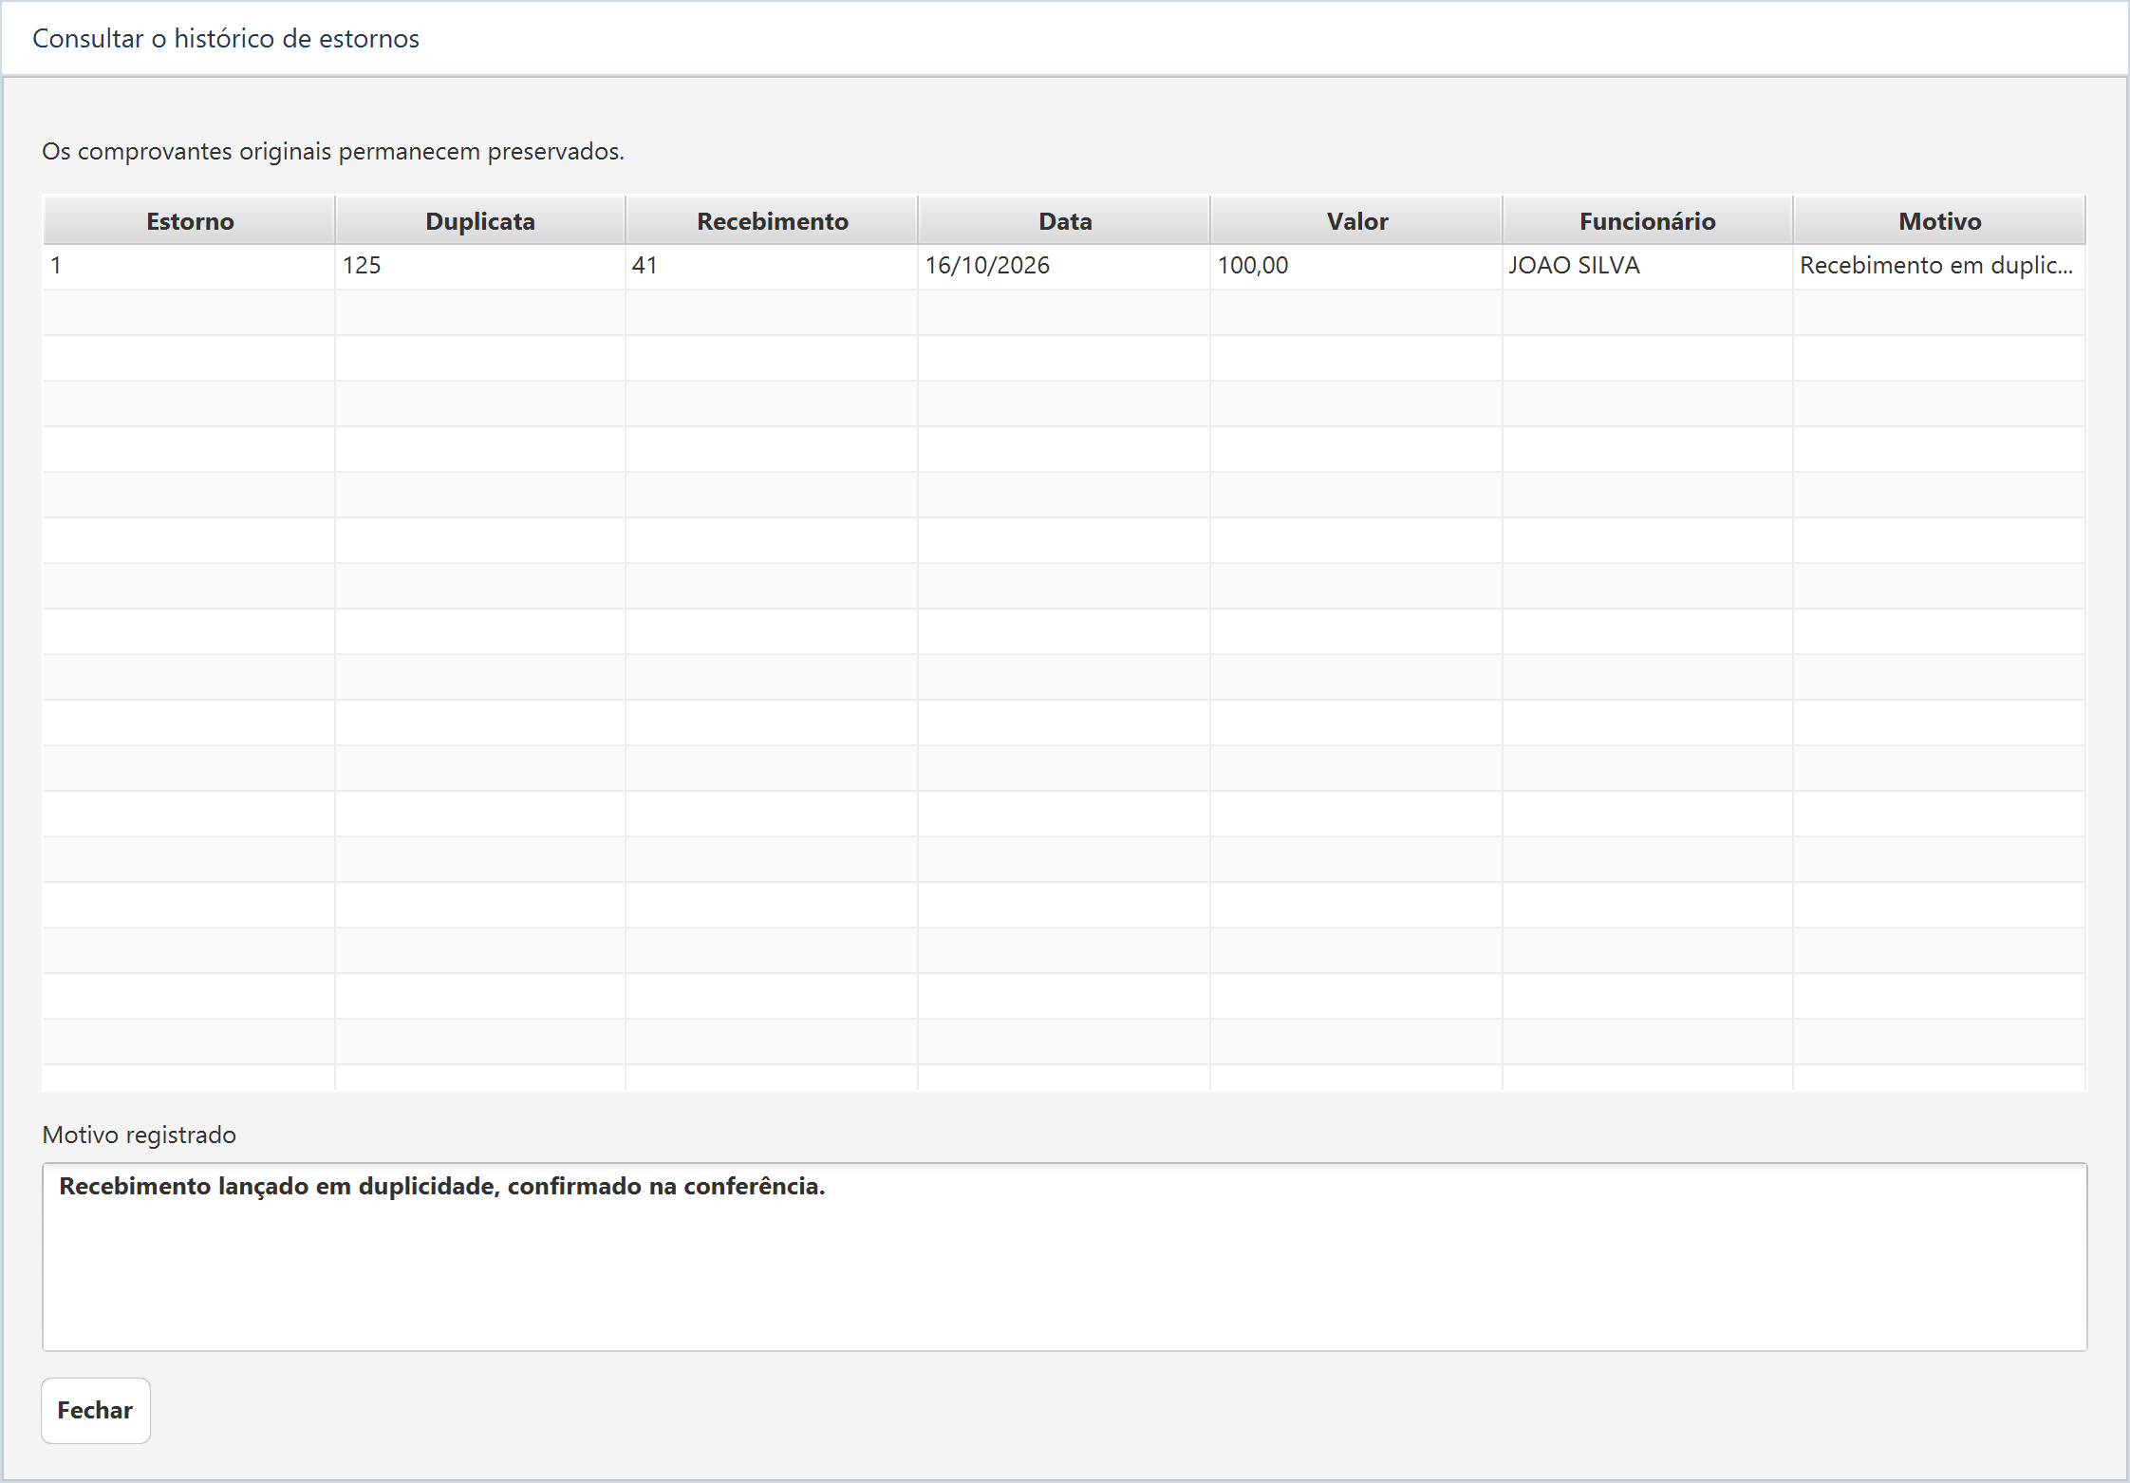Click the truncated 'Recebimento em duplic...' cell
2130x1483 pixels.
[x=1939, y=266]
